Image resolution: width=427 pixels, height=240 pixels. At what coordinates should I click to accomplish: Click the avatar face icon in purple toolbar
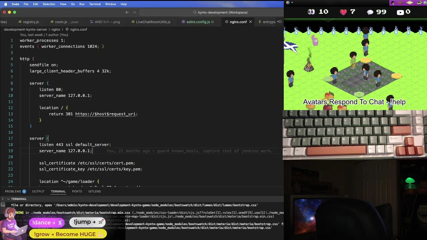pos(393,3)
